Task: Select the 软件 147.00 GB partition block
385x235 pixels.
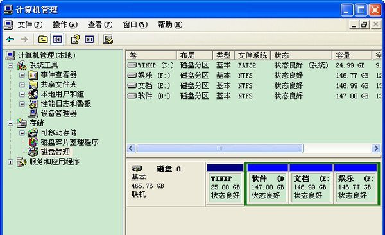Action: click(268, 184)
